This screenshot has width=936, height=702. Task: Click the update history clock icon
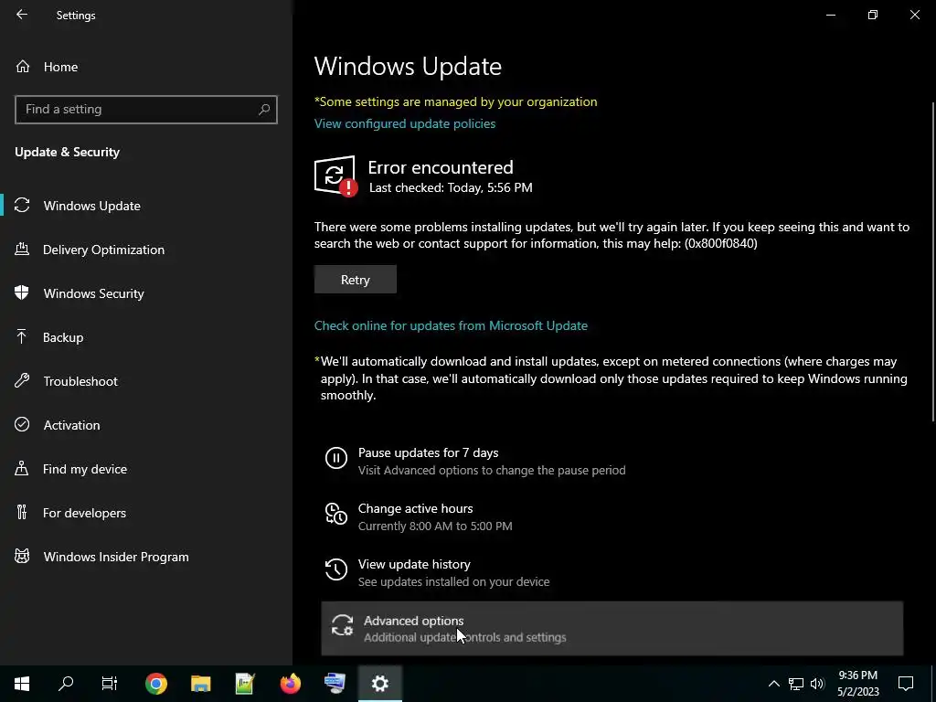(x=336, y=569)
